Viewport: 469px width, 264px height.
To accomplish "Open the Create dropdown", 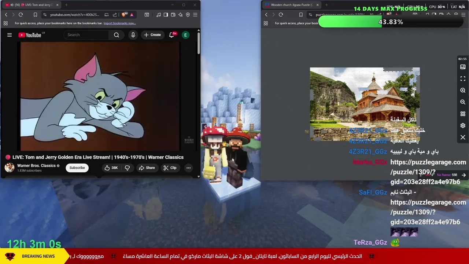I will [152, 35].
